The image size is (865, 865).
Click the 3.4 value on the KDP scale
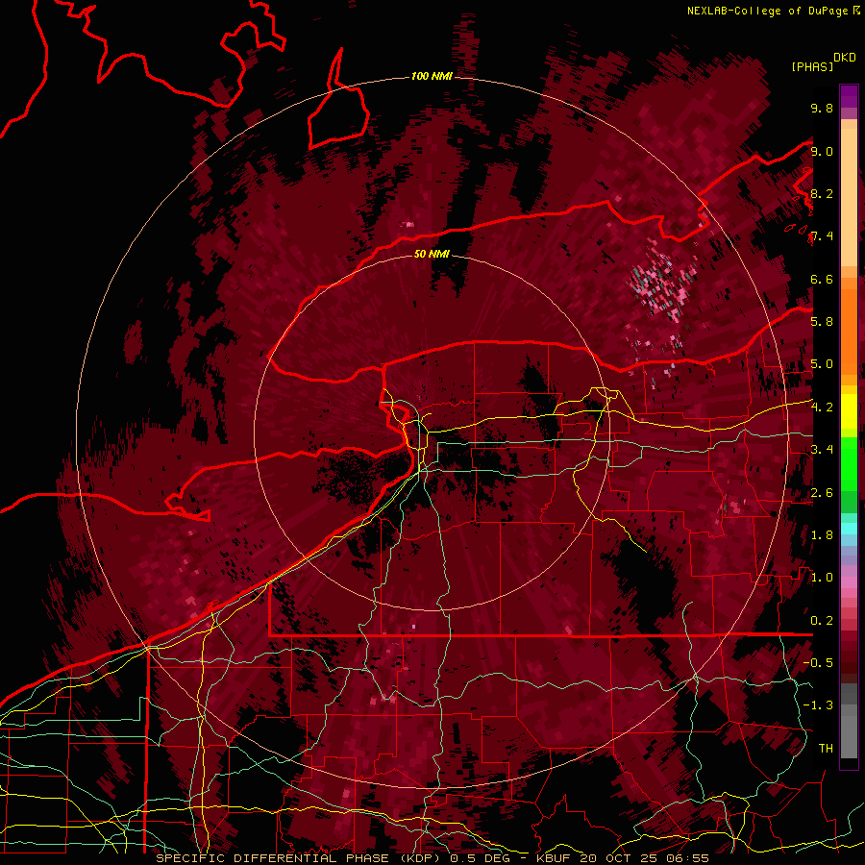coord(822,450)
